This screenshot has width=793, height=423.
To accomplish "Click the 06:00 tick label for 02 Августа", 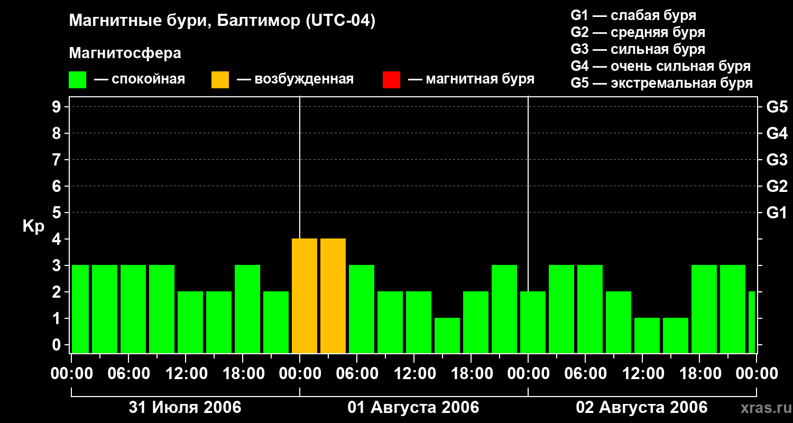I will pos(585,374).
